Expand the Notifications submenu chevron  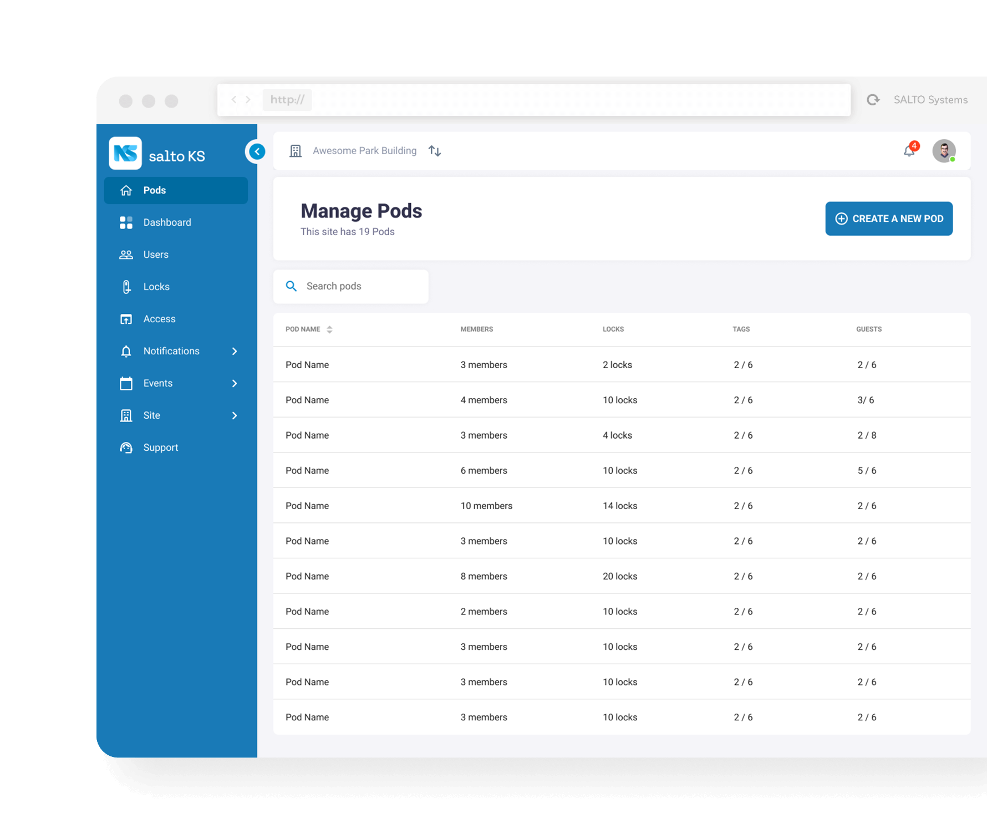[x=235, y=351]
